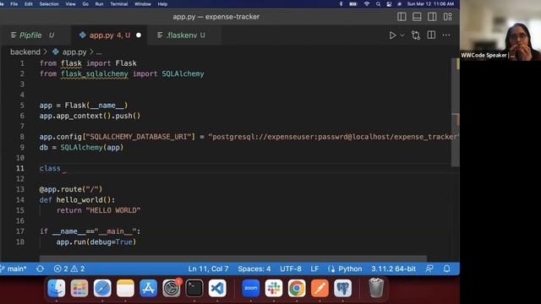Image resolution: width=541 pixels, height=304 pixels.
Task: Click the SQLALCHEMY_DATABASE_URI config string
Action: 139,137
